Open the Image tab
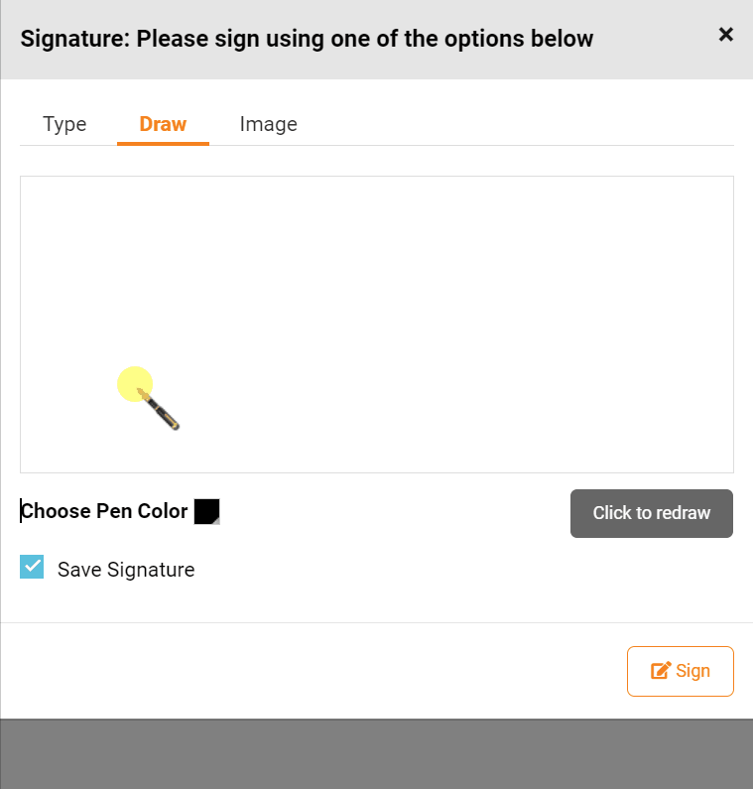Viewport: 753px width, 789px height. [268, 124]
